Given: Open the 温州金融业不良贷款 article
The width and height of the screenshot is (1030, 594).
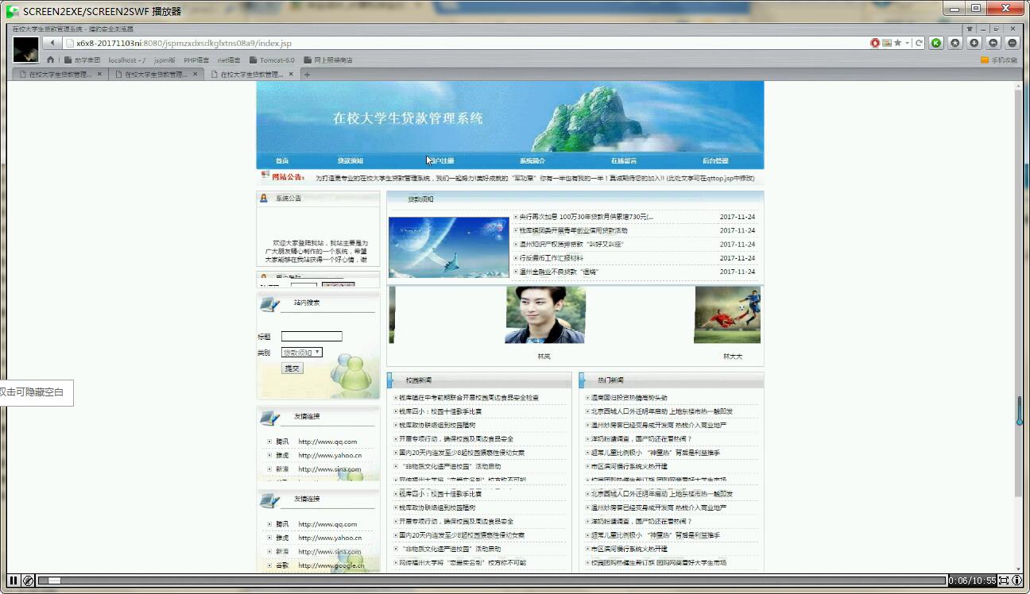Looking at the screenshot, I should (559, 272).
